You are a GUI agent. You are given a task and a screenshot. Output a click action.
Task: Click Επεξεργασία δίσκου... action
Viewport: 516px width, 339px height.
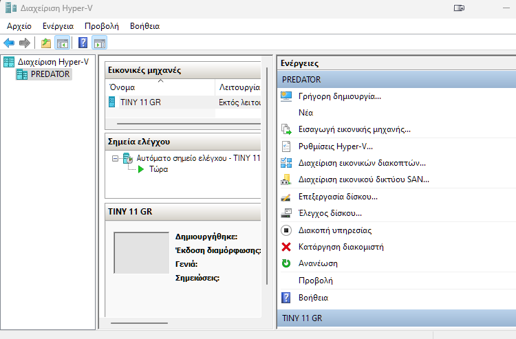tap(338, 197)
